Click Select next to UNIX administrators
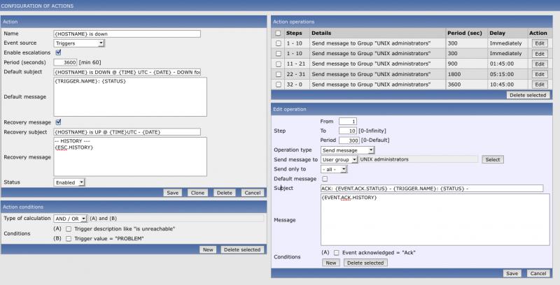 click(x=493, y=159)
